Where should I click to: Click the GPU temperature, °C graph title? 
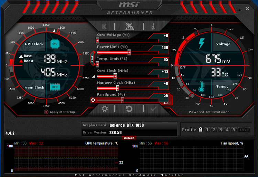pos(102,143)
